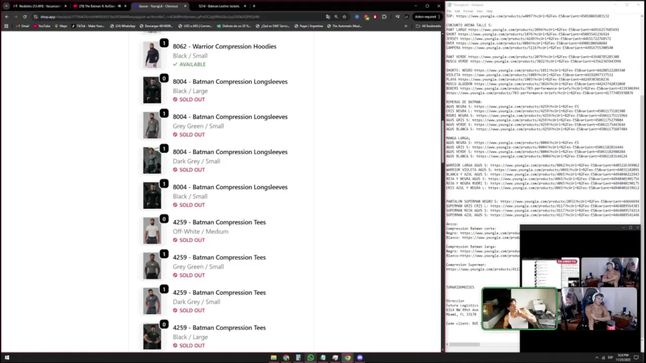Image resolution: width=646 pixels, height=363 pixels.
Task: Click the ESP language indicator in tray
Action: coord(610,357)
